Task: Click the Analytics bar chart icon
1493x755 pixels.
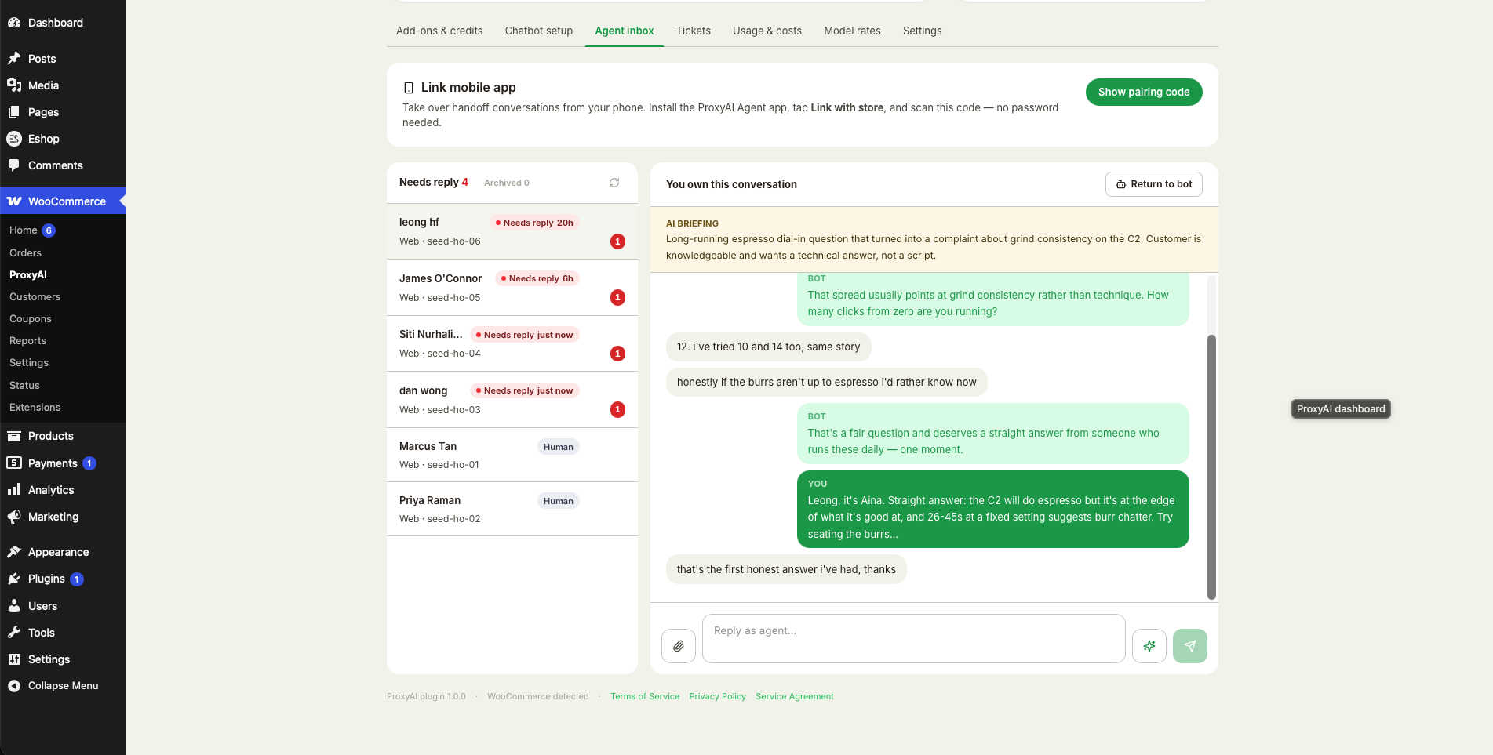Action: (x=14, y=490)
